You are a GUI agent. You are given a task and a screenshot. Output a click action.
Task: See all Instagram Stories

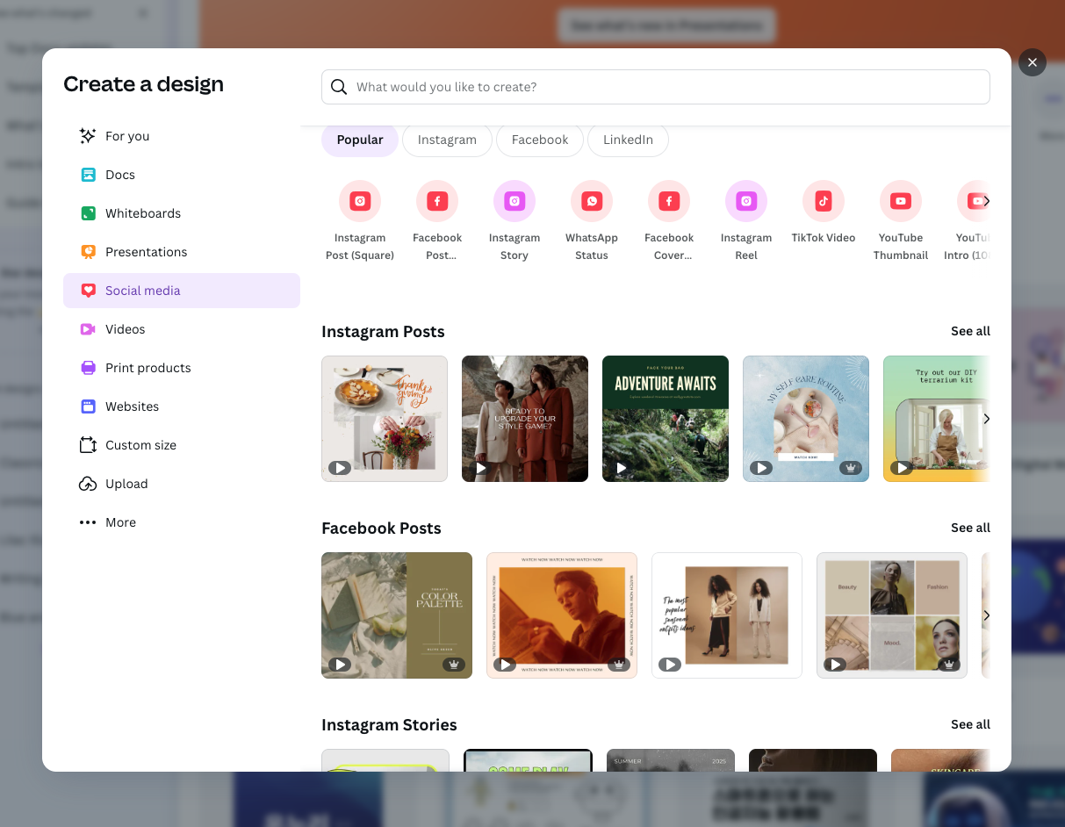970,724
